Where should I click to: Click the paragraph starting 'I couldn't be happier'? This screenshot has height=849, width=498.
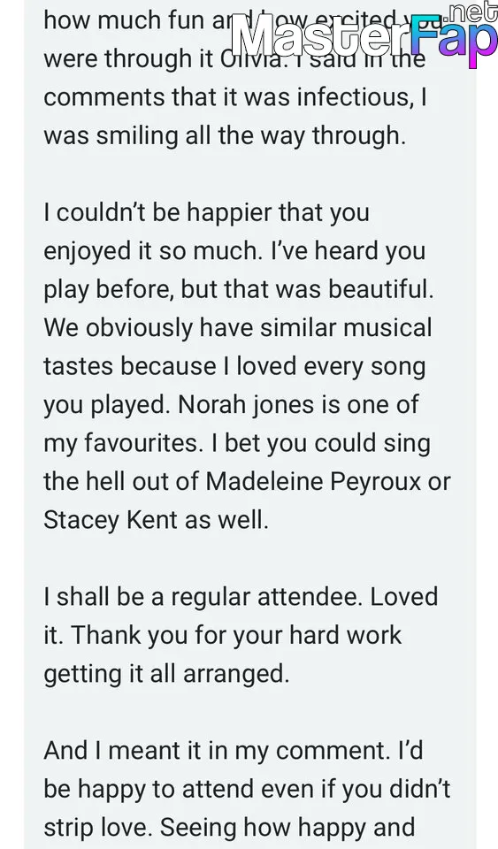click(x=247, y=366)
